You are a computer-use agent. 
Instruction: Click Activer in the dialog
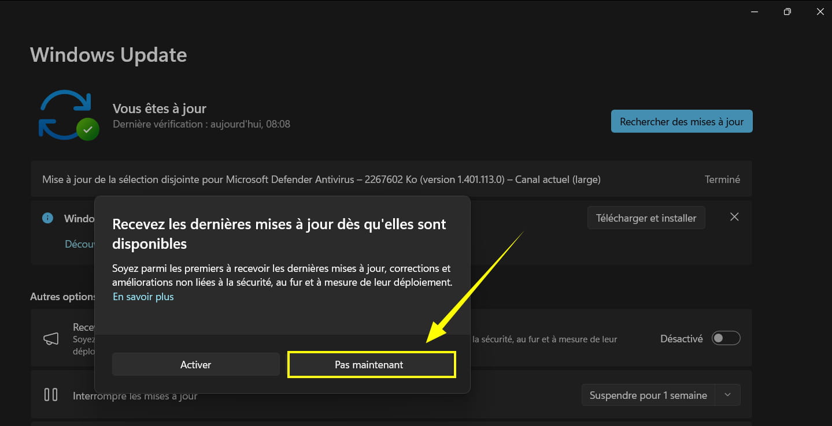195,365
